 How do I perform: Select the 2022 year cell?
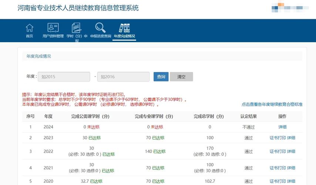click(x=48, y=152)
